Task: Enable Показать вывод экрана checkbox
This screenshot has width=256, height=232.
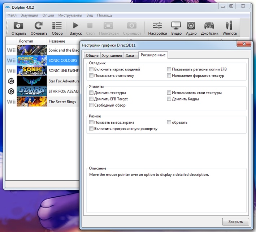Action: [x=91, y=123]
